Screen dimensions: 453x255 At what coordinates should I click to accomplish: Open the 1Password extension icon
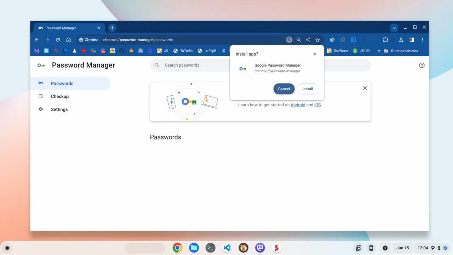click(x=332, y=40)
